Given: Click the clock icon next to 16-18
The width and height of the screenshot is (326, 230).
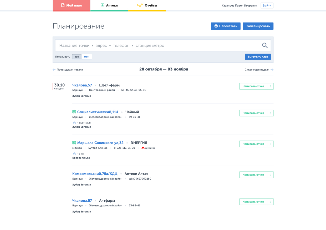Looking at the screenshot, I should pos(74,154).
